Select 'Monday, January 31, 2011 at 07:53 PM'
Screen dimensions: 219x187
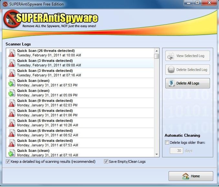pyautogui.click(x=47, y=85)
